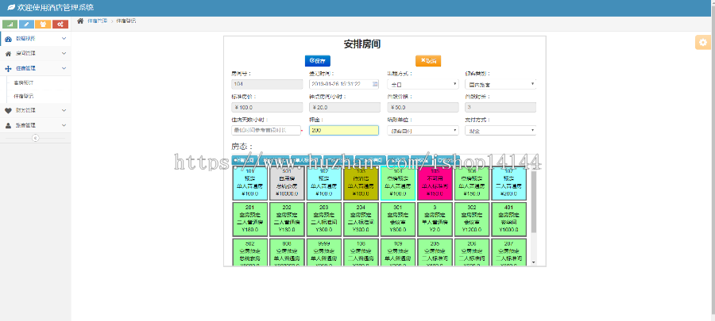Select gray room 501 card
Image resolution: width=715 pixels, height=321 pixels.
click(287, 183)
